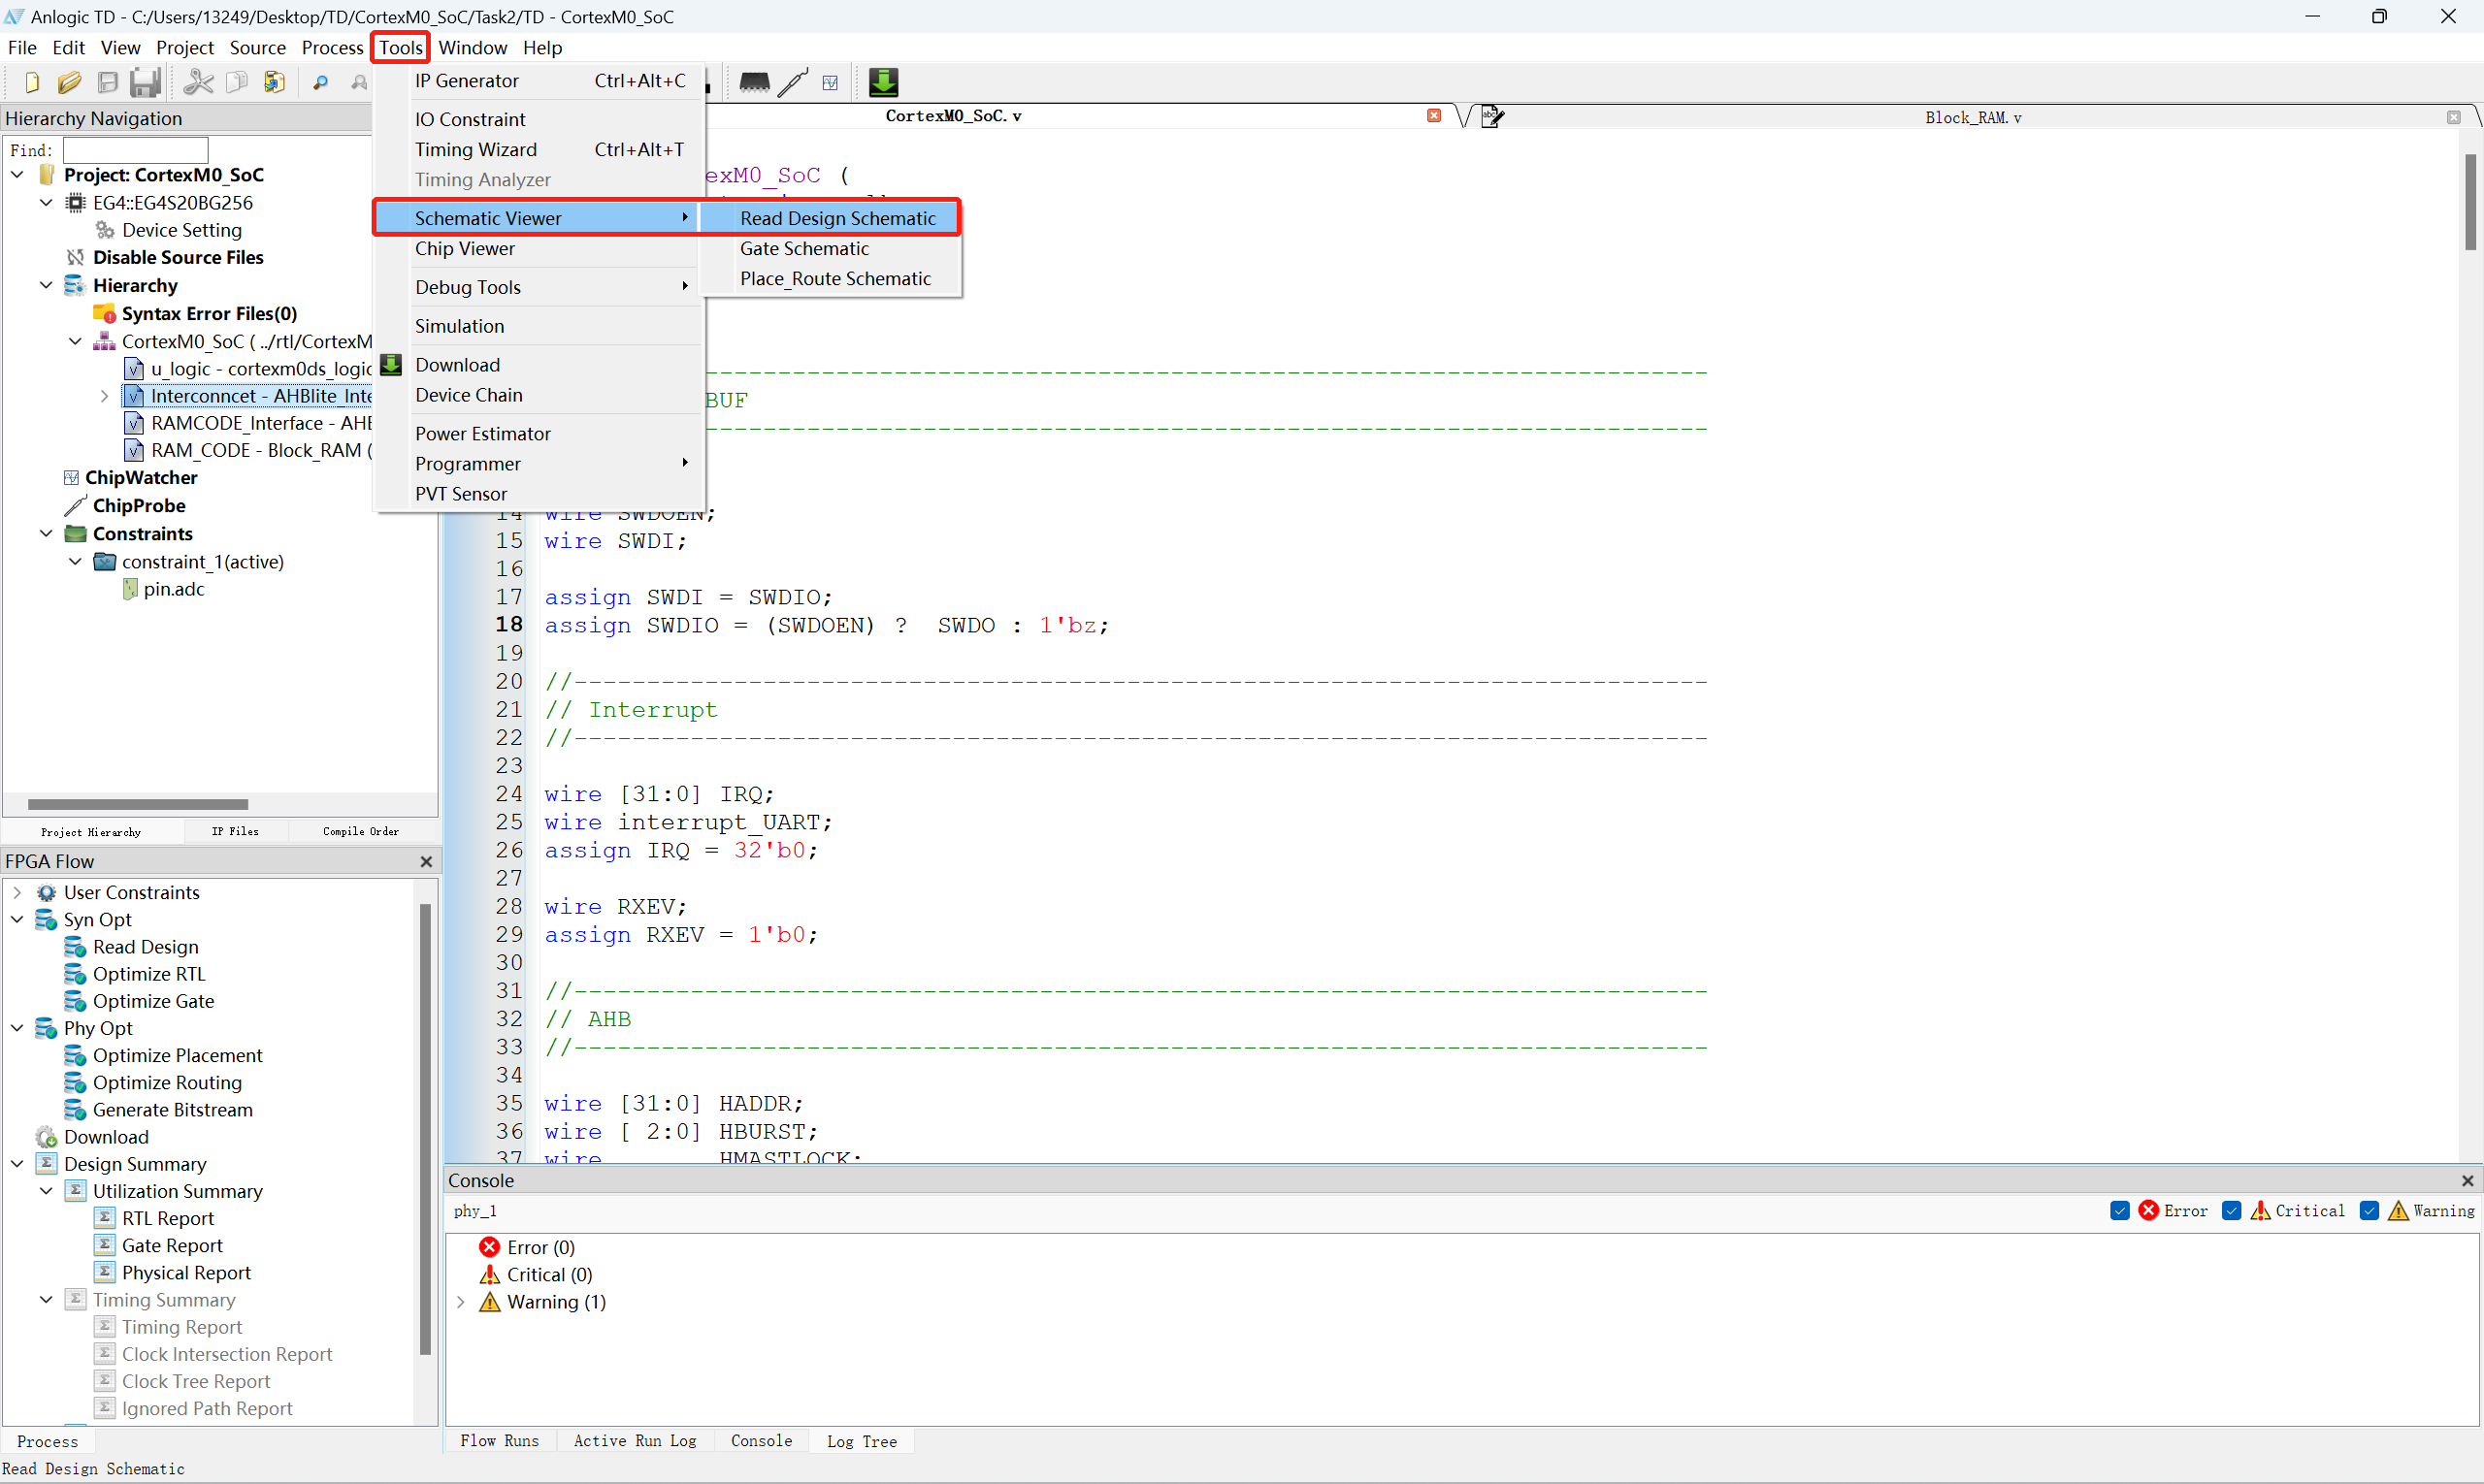Click the pin.adc file icon
The image size is (2484, 1484).
pos(130,589)
